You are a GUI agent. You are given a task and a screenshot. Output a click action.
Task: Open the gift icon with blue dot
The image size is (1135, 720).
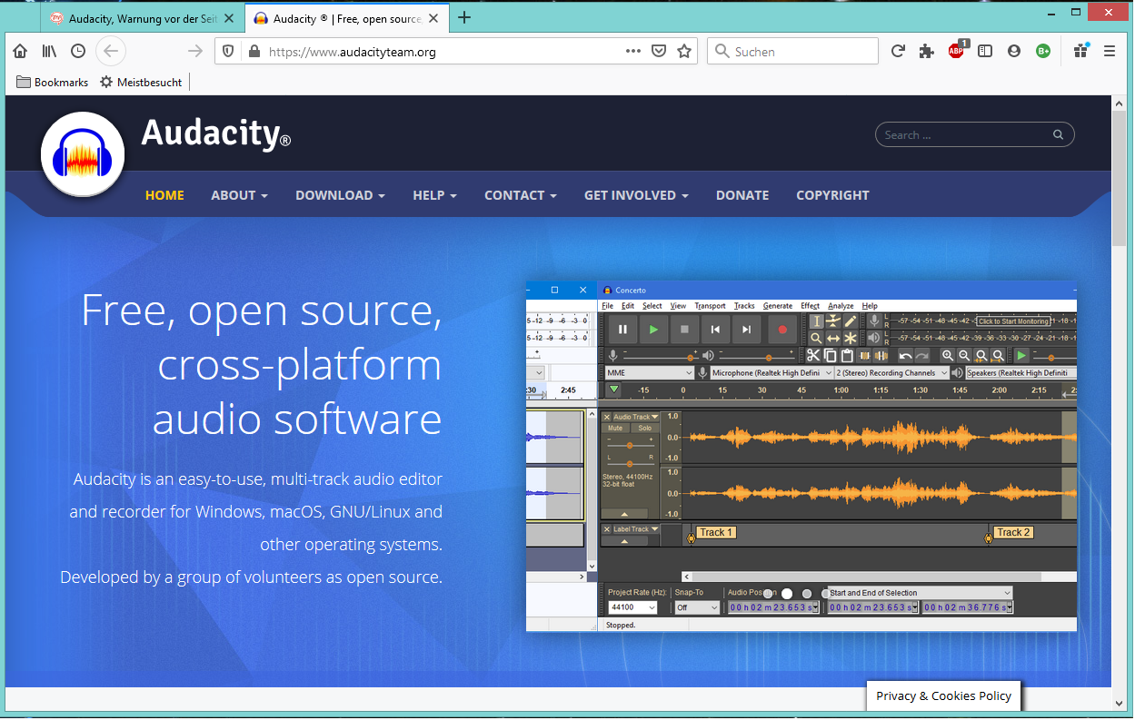[1080, 51]
